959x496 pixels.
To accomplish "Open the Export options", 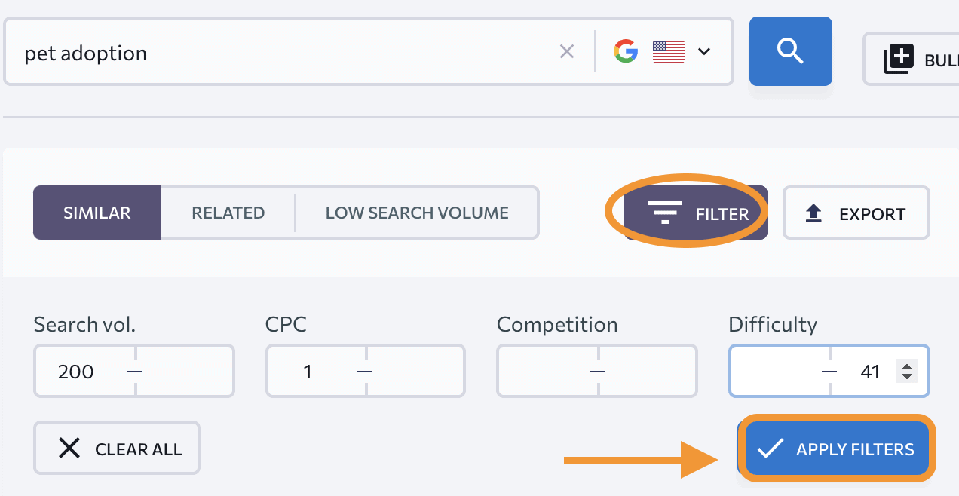I will click(856, 213).
